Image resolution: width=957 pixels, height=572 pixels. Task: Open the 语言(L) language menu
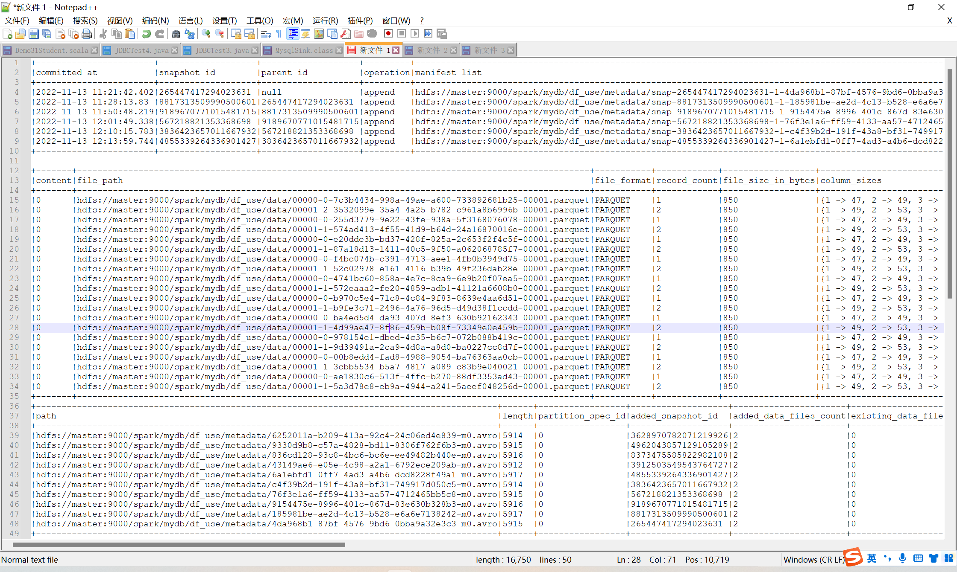click(190, 20)
